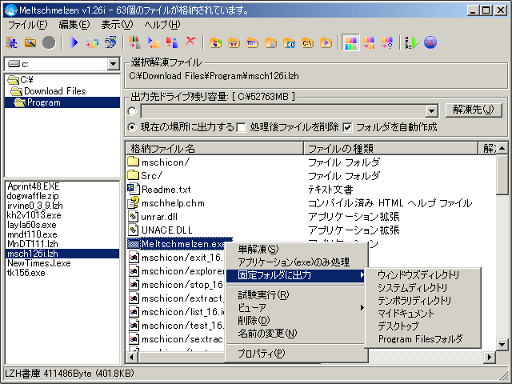This screenshot has height=384, width=512.
Task: Select マイドキュメント in the submenu
Action: click(x=422, y=314)
